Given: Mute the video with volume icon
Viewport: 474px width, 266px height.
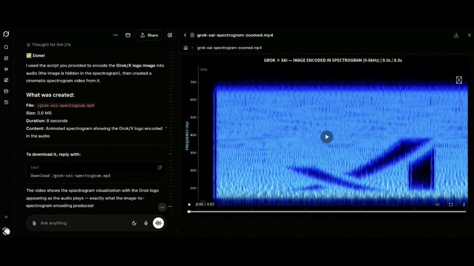Looking at the screenshot, I should click(x=438, y=205).
